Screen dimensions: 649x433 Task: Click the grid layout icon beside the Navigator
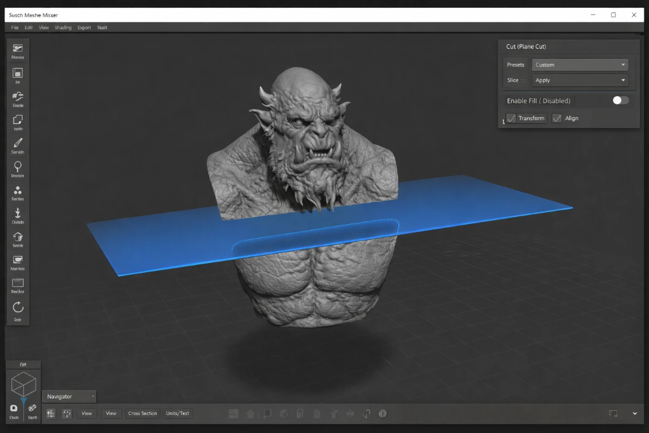coord(50,413)
